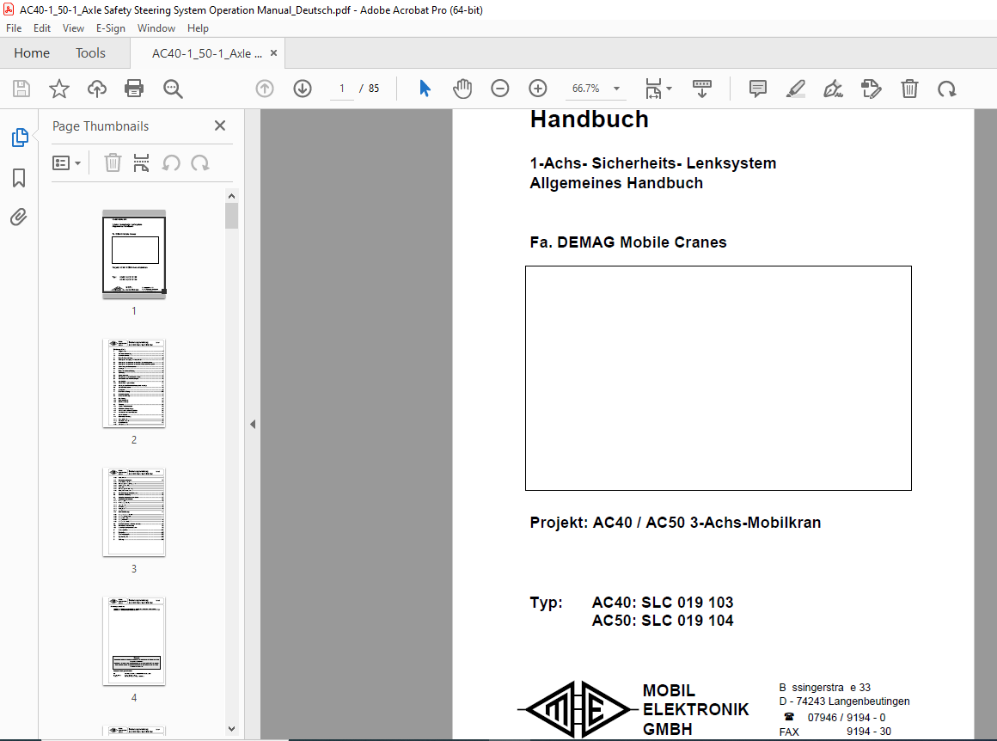Screen dimensions: 997x741
Task: Expand page display options arrow
Action: (669, 89)
